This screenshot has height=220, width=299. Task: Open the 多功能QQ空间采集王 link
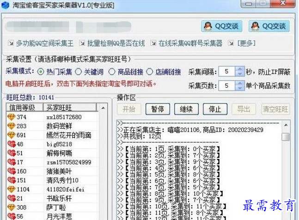[x=45, y=43]
